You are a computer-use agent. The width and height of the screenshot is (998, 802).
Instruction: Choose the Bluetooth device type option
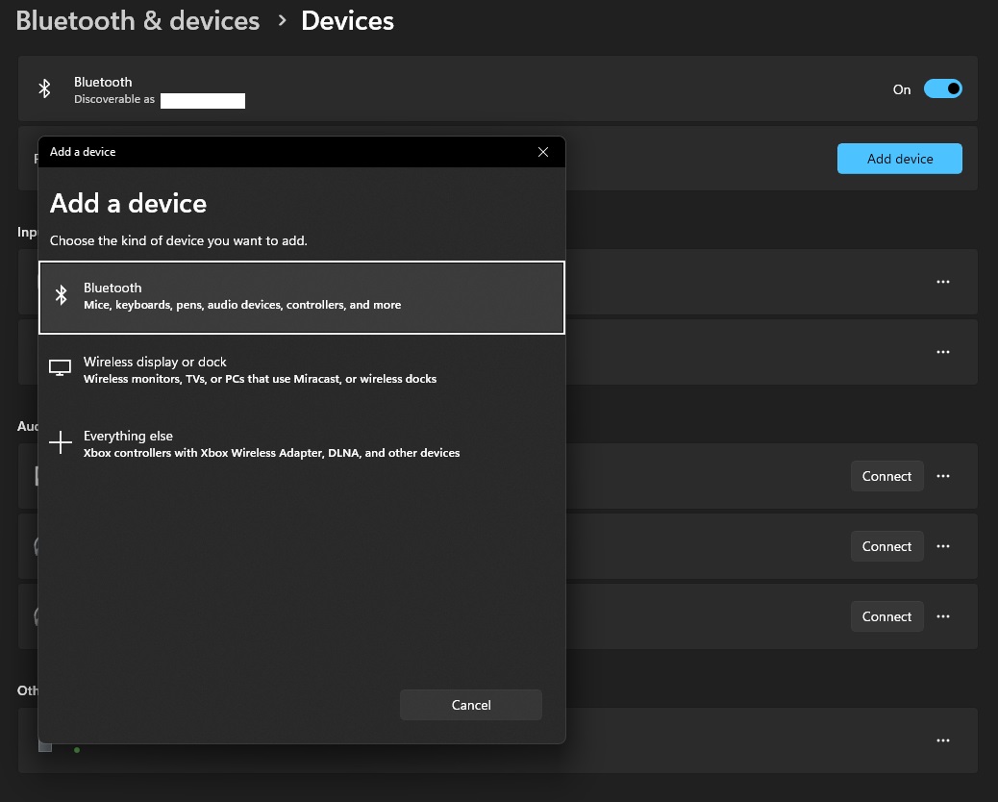point(302,297)
